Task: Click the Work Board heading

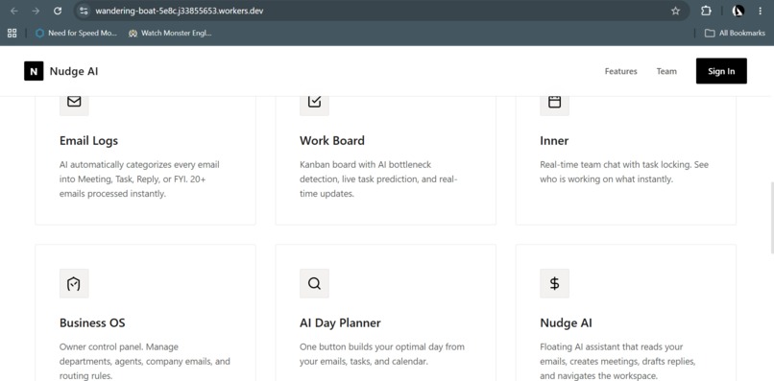Action: [331, 141]
